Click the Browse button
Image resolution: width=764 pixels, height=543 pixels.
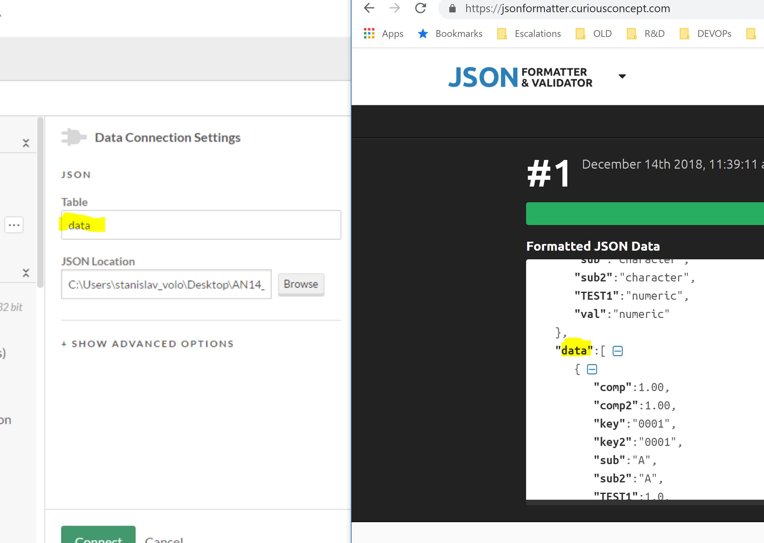[x=301, y=284]
